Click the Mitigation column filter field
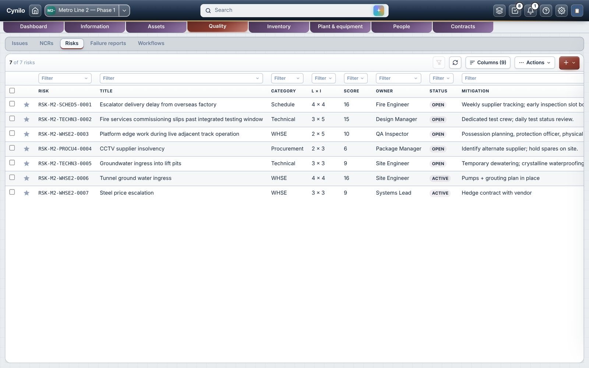Viewport: 589px width, 368px height. point(523,78)
